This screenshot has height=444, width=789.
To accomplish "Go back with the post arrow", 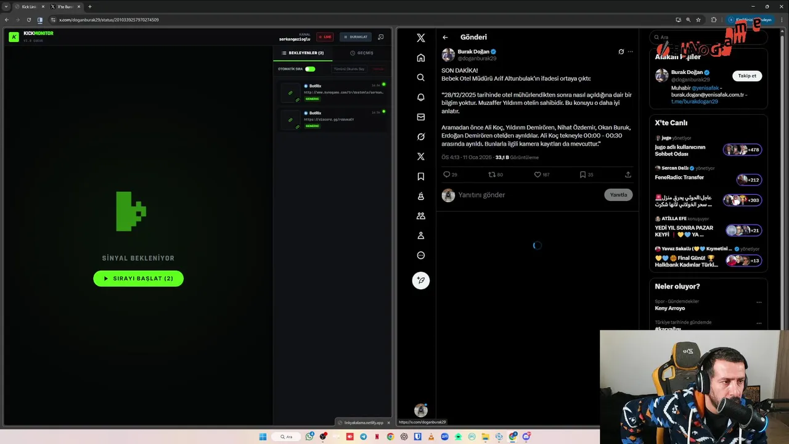I will point(445,38).
